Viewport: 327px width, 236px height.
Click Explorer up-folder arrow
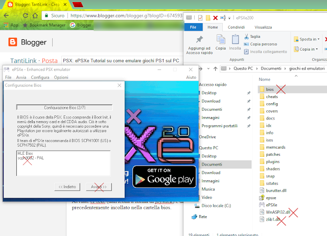[x=216, y=68]
